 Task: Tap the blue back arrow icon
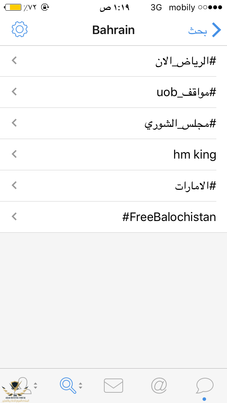point(216,30)
